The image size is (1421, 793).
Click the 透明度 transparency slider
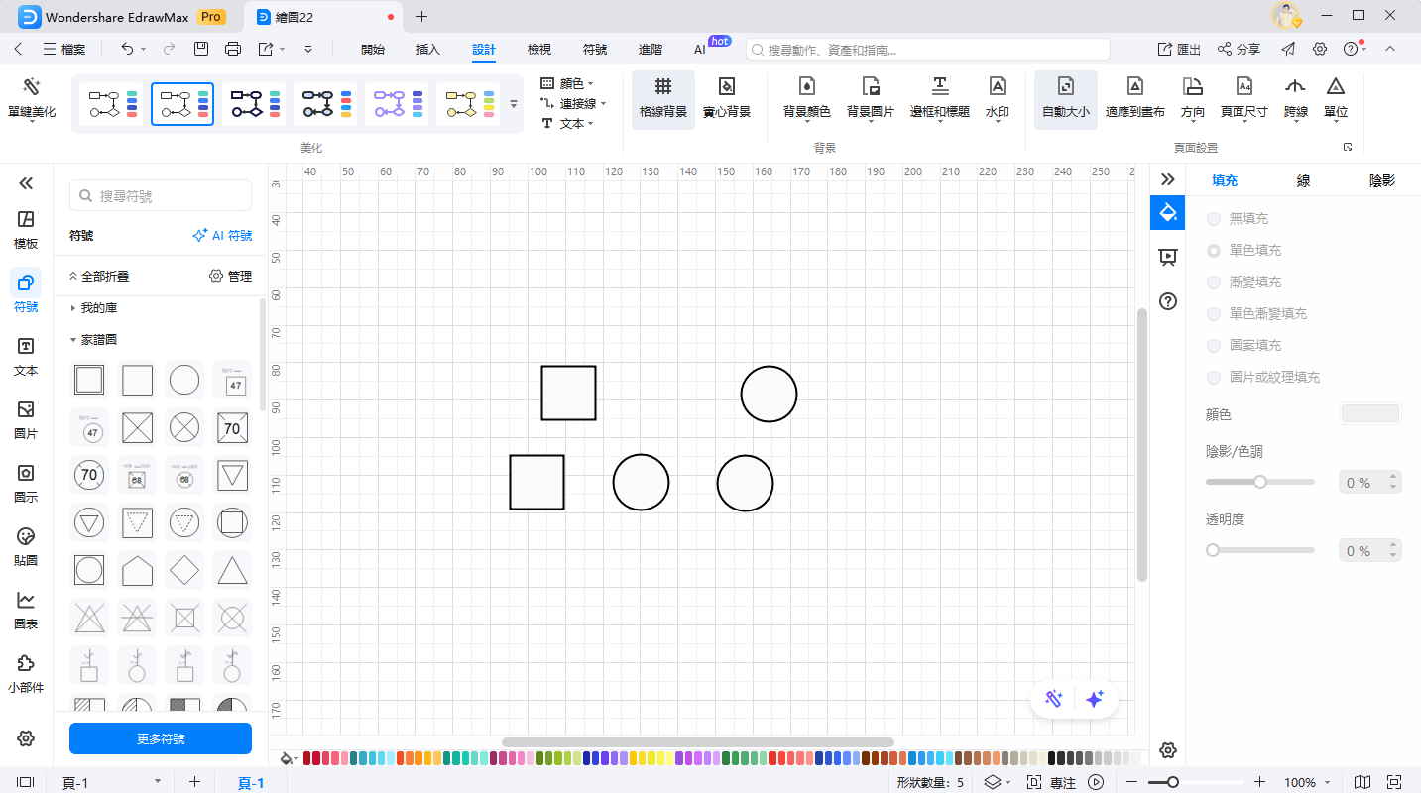pyautogui.click(x=1260, y=550)
